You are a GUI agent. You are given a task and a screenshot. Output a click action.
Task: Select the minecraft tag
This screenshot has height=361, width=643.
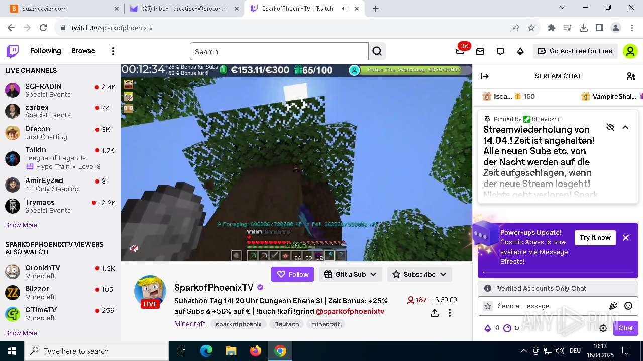tap(326, 324)
